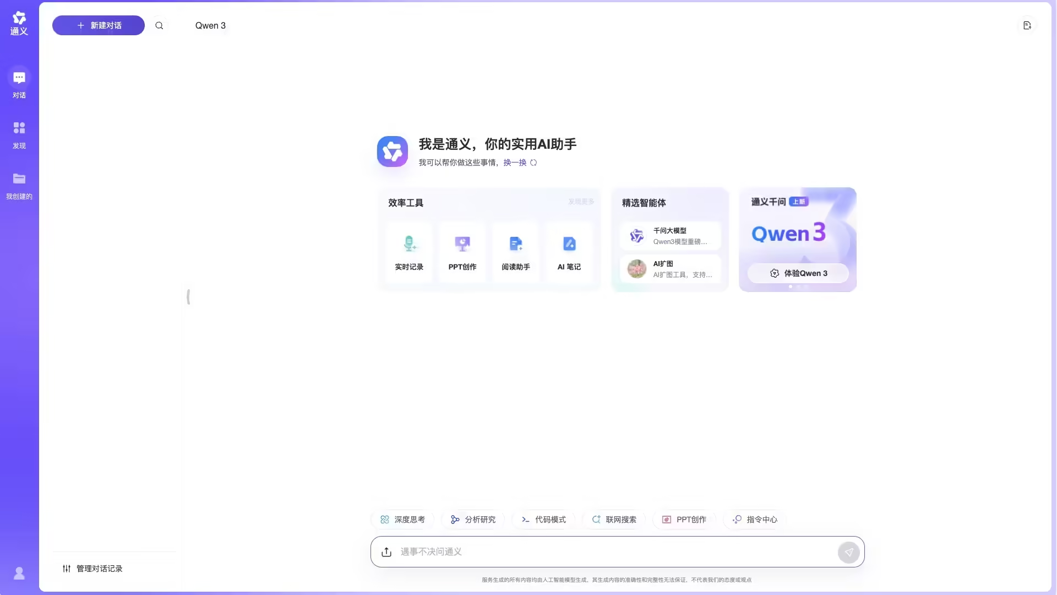
Task: Click the 新建对话 new chat button
Action: point(99,25)
